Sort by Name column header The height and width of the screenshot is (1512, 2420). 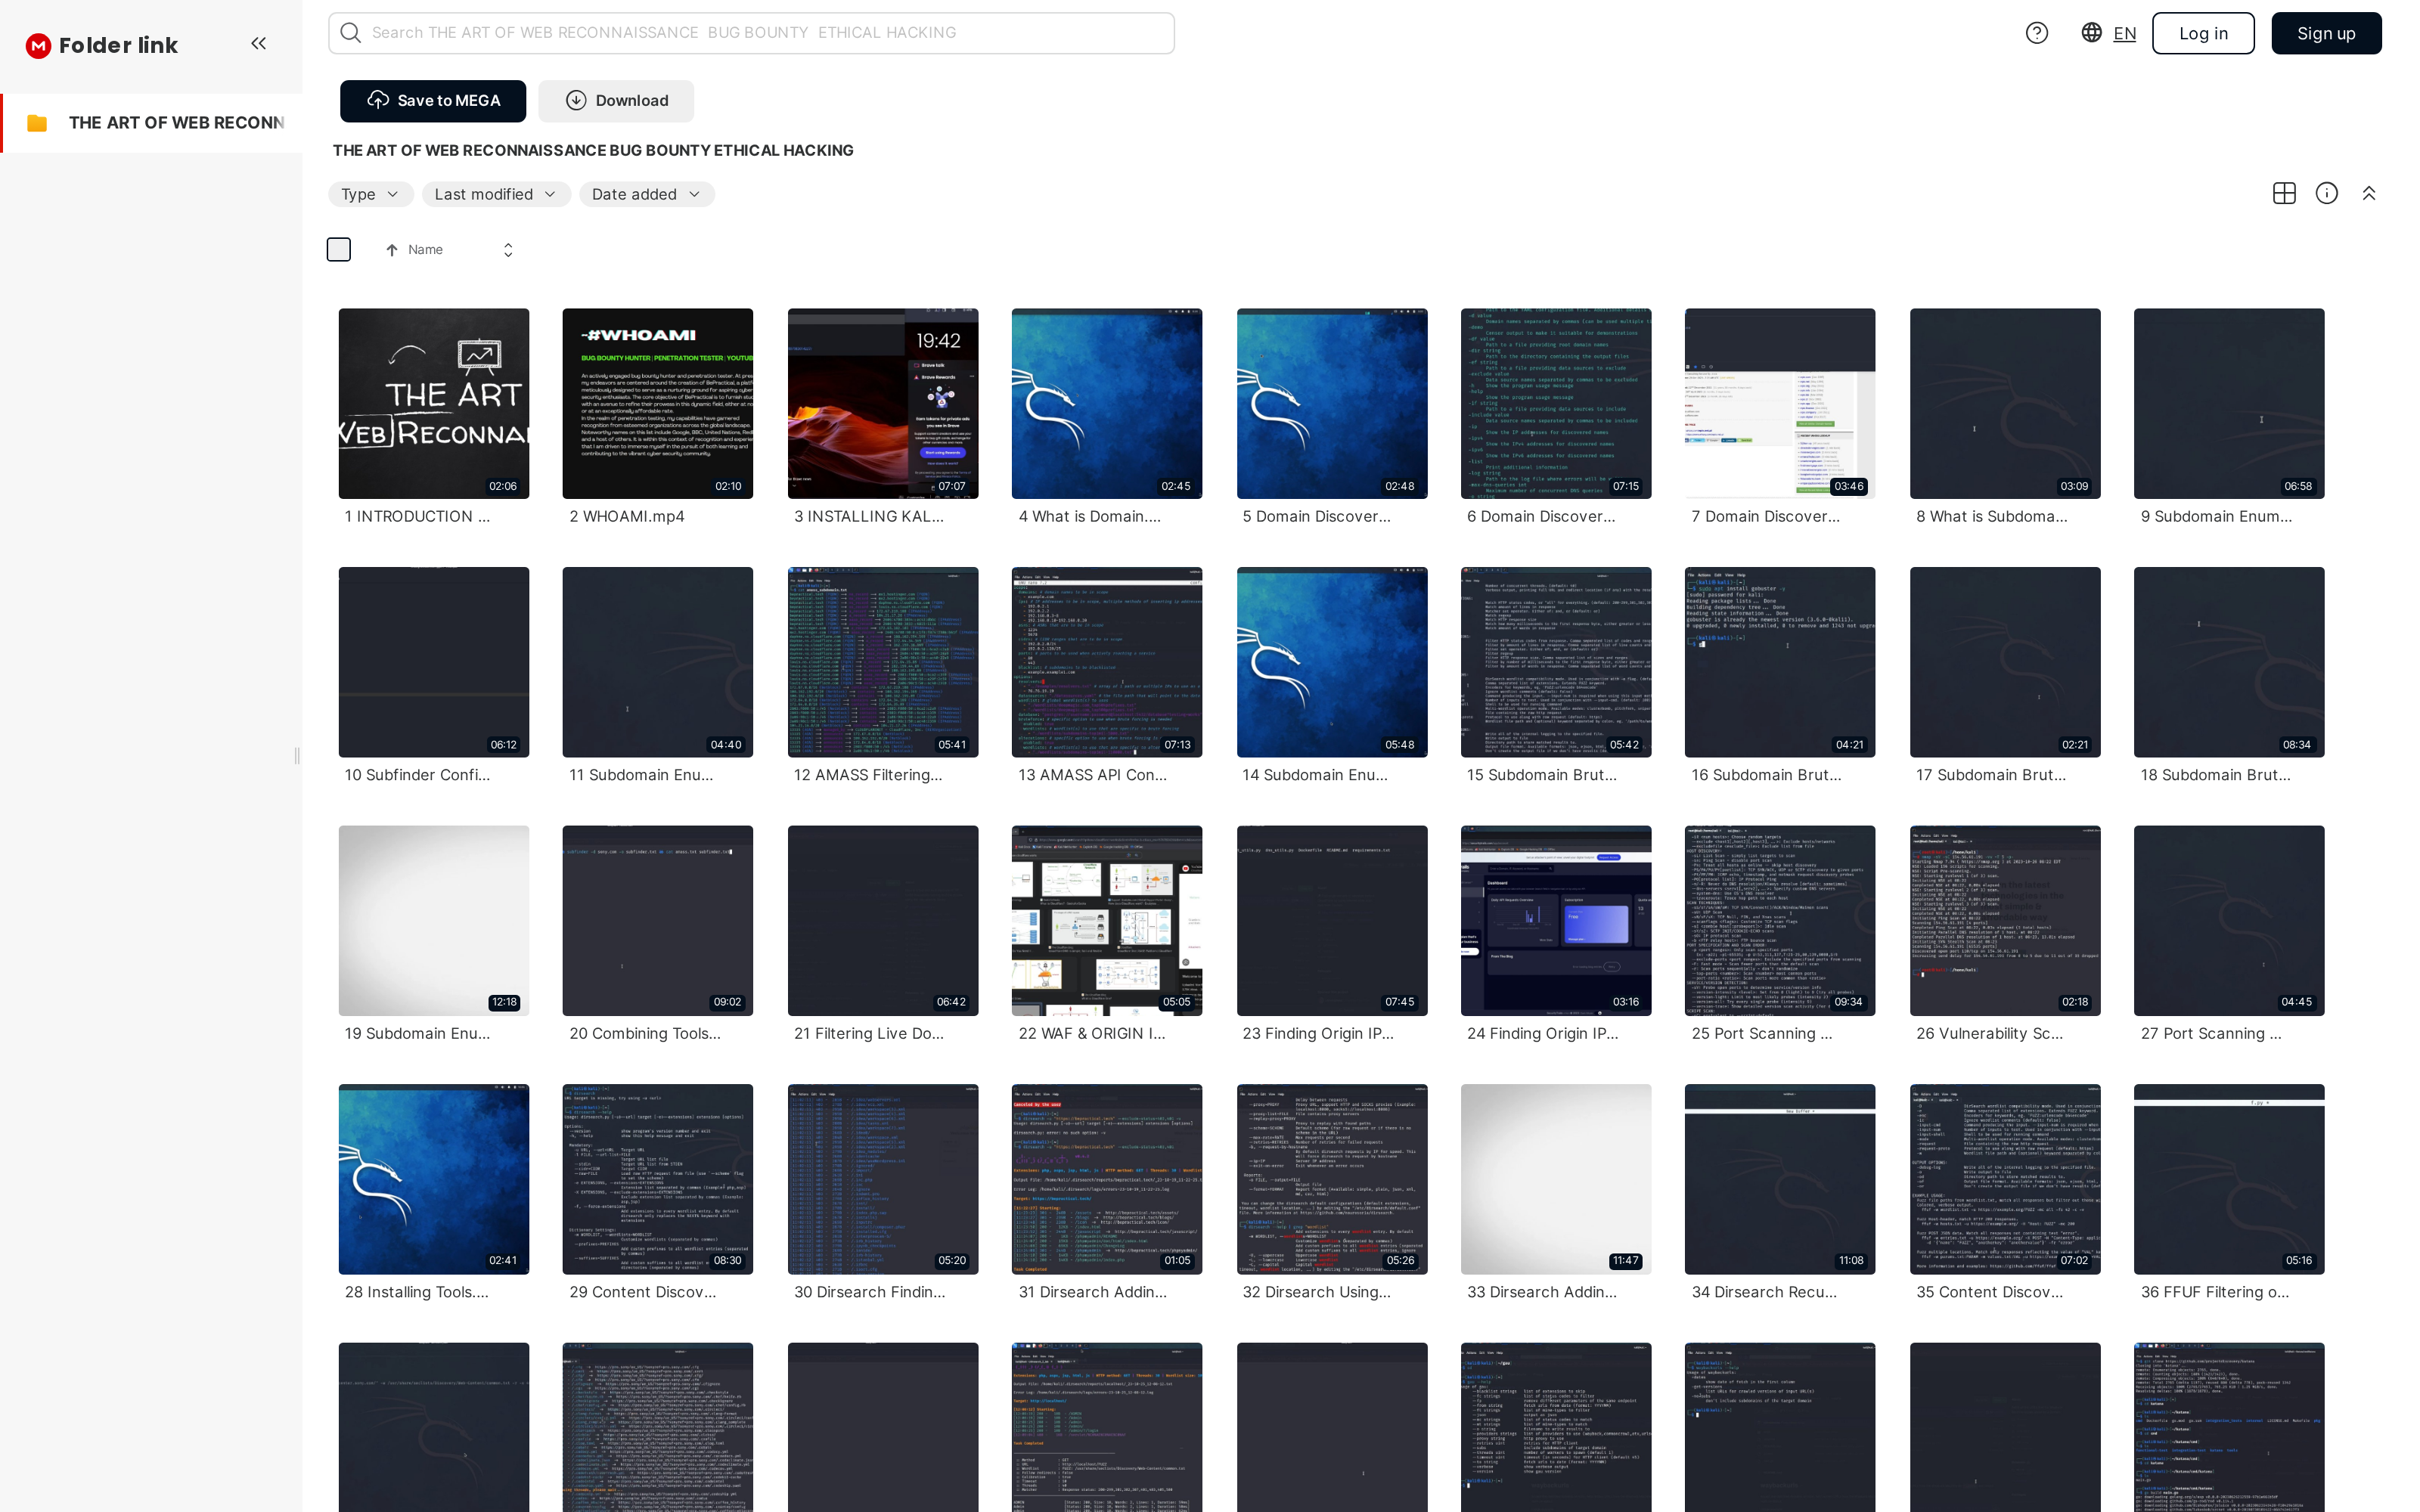(x=425, y=250)
